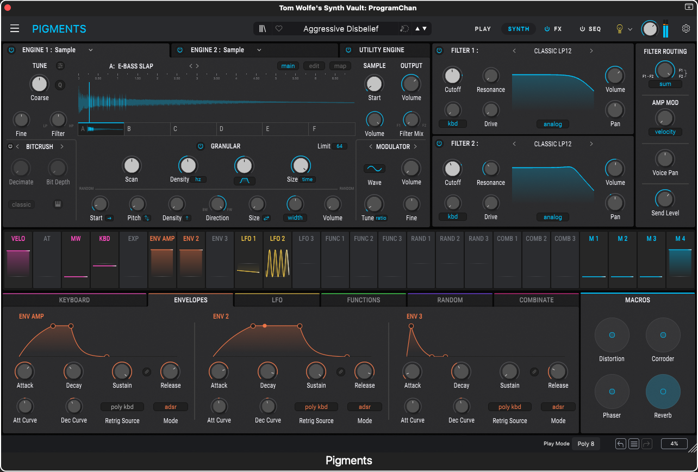The width and height of the screenshot is (698, 472).
Task: Click the sample 'main' button
Action: [288, 66]
